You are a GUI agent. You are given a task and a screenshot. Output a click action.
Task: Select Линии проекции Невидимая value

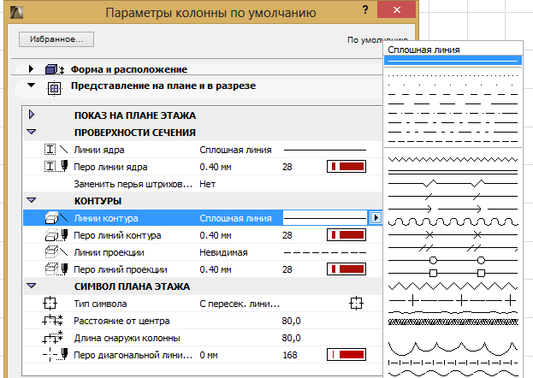tap(223, 252)
